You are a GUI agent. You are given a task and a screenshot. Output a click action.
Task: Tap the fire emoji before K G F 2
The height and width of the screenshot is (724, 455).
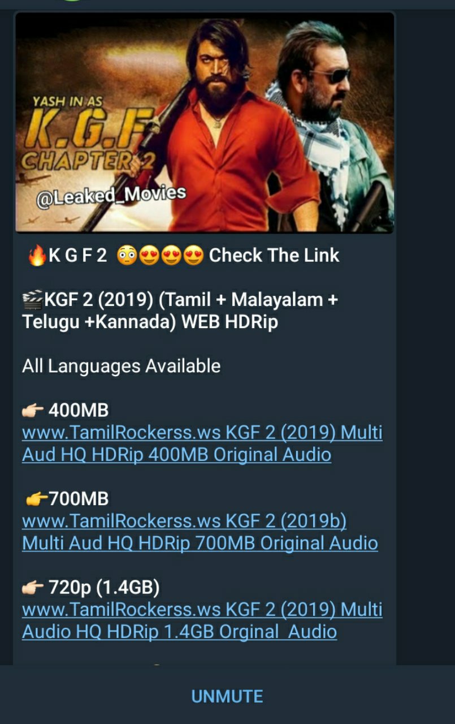[37, 256]
